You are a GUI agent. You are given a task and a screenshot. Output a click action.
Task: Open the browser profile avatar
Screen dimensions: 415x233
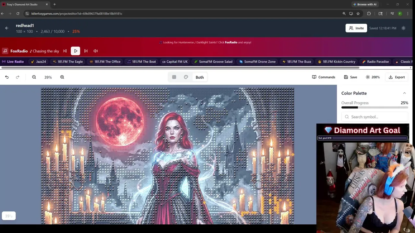pyautogui.click(x=400, y=14)
